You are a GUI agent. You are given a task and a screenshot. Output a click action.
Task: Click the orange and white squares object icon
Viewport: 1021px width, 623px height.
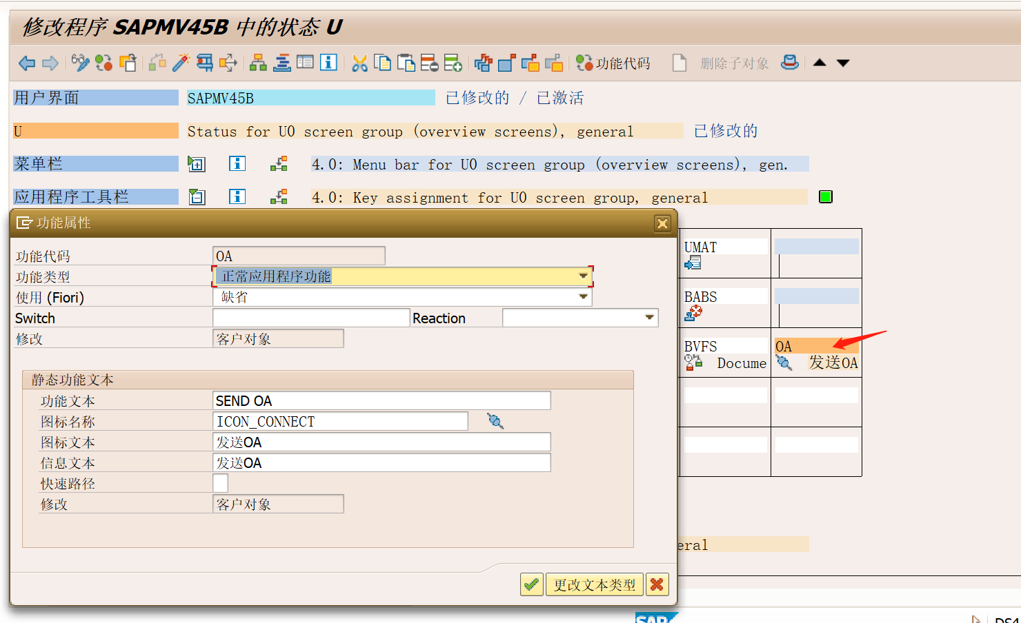coord(128,63)
